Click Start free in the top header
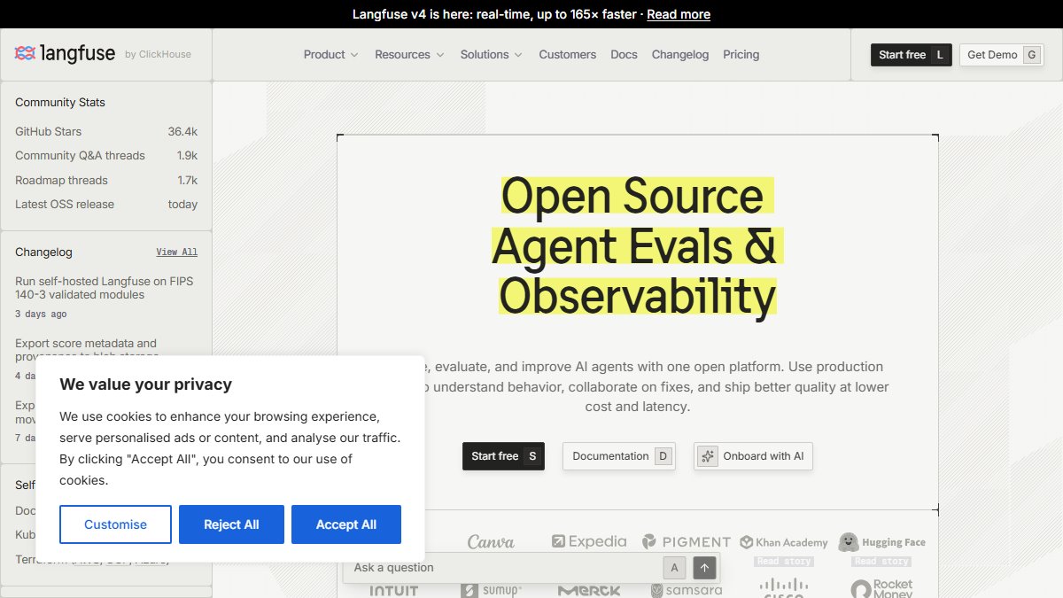Screen dimensions: 1063x598 [912, 55]
